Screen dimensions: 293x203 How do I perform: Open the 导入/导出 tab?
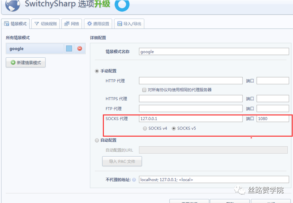(x=129, y=24)
